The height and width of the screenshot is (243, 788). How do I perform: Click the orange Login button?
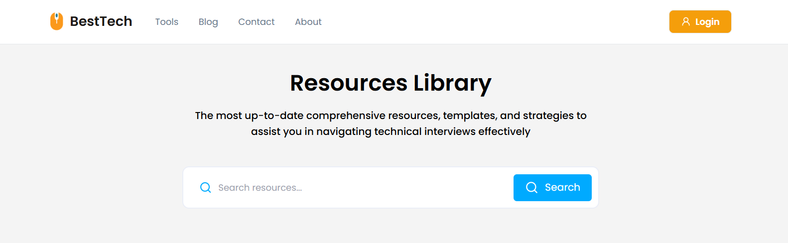[x=700, y=21]
